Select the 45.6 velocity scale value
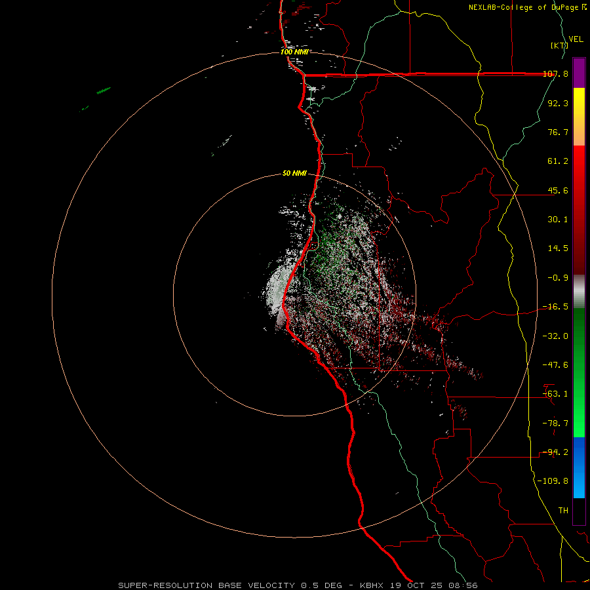The height and width of the screenshot is (590, 590). tap(558, 190)
